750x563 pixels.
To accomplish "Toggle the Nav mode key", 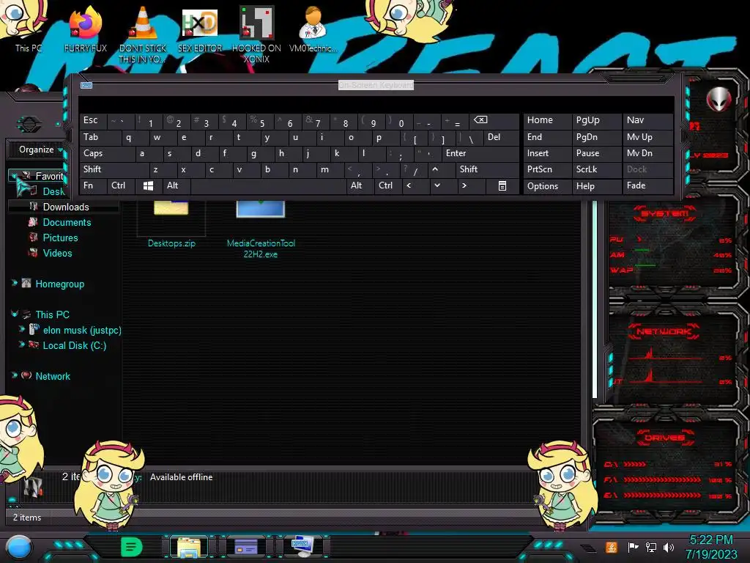I will point(647,120).
